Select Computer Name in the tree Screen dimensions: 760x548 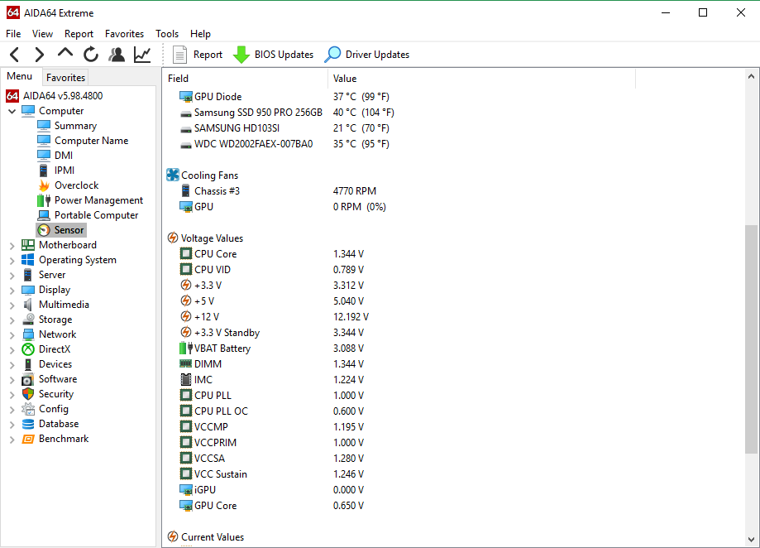[x=91, y=141]
